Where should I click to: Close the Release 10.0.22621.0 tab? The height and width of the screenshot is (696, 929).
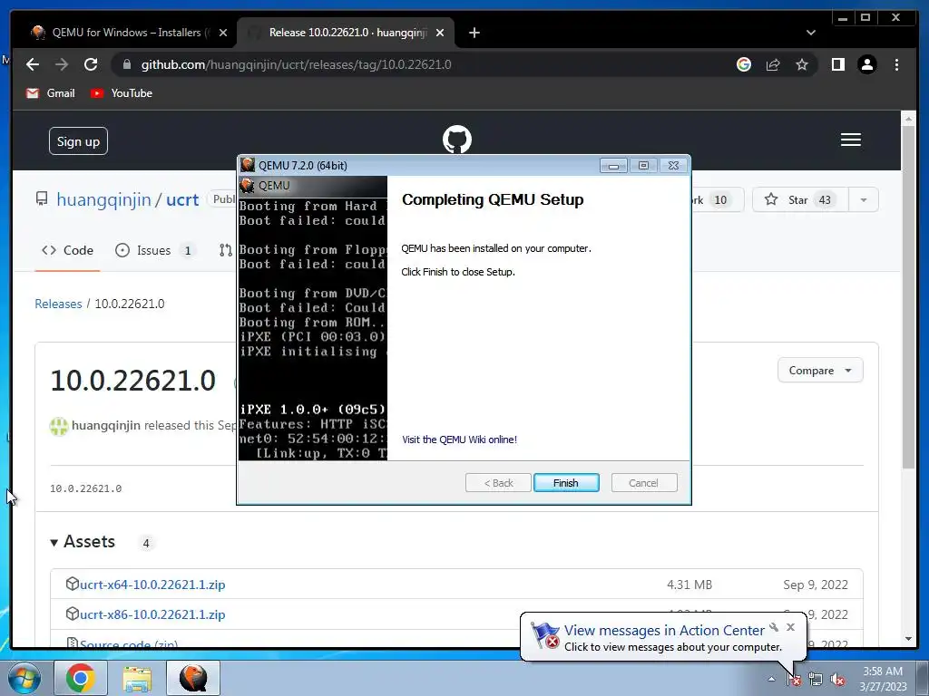pyautogui.click(x=440, y=33)
